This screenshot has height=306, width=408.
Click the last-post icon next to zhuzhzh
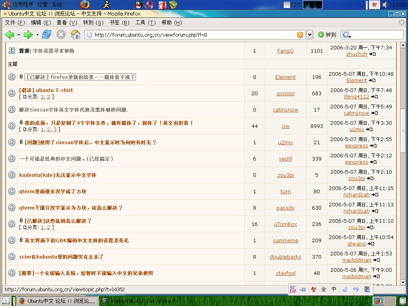click(x=373, y=54)
